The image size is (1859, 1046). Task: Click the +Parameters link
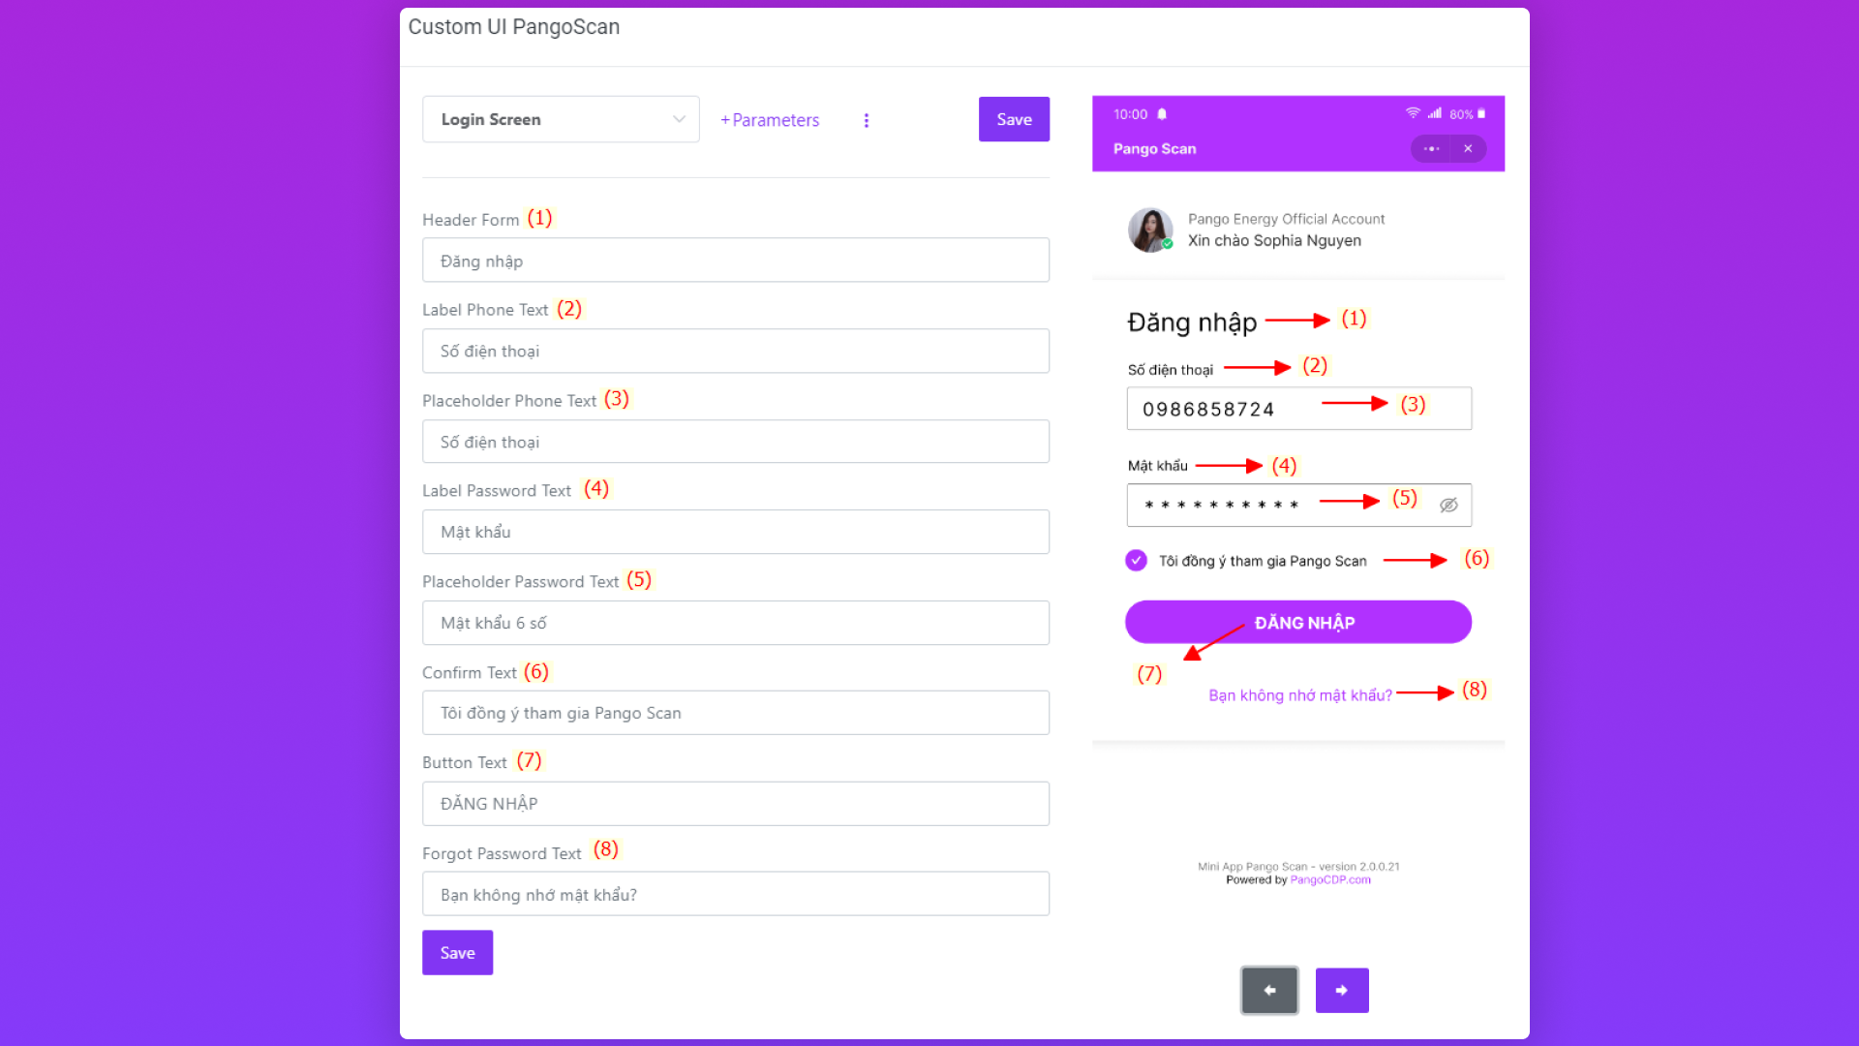(x=770, y=120)
